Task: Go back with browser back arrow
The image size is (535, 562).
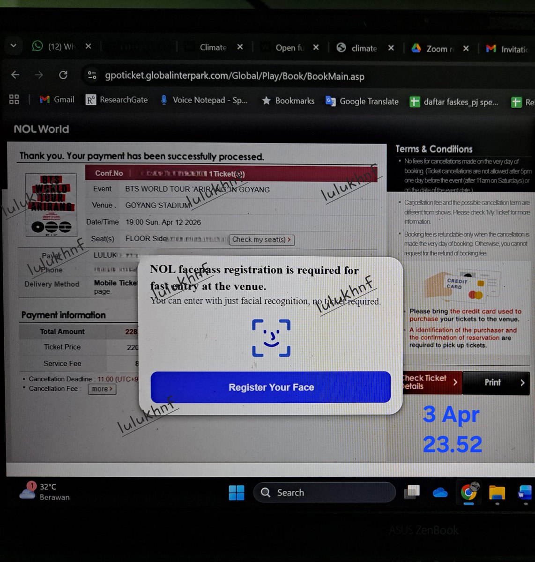Action: (15, 75)
